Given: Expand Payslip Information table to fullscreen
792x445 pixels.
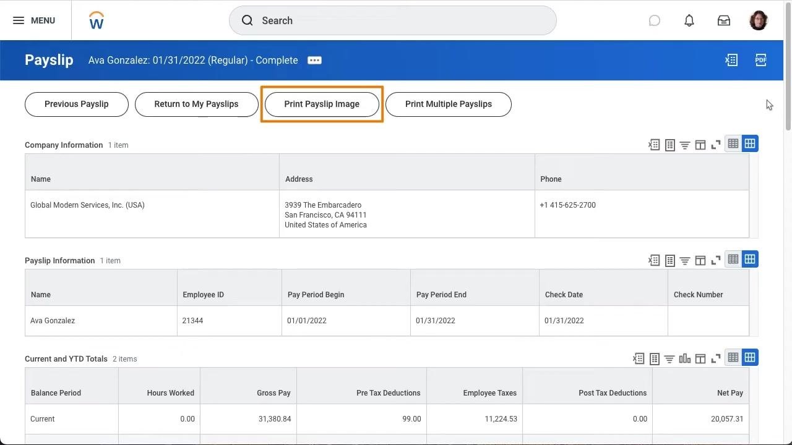Looking at the screenshot, I should pos(716,260).
